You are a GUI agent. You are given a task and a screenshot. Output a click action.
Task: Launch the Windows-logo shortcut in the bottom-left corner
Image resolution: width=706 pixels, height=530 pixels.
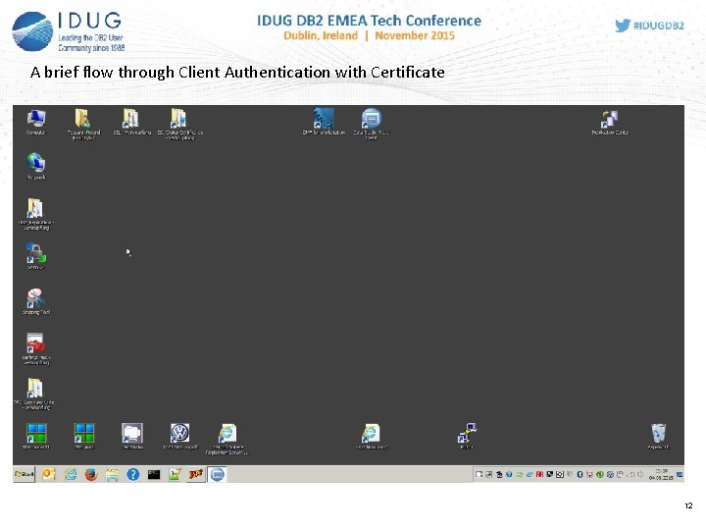click(x=36, y=436)
